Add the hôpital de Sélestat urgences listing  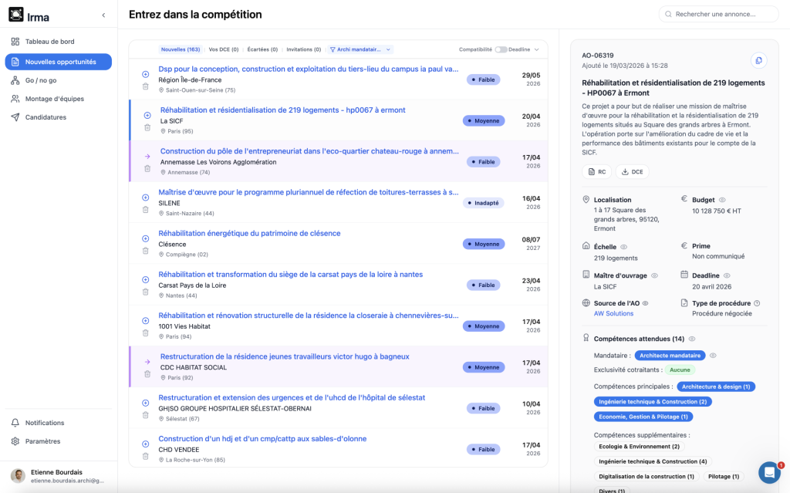click(x=146, y=403)
